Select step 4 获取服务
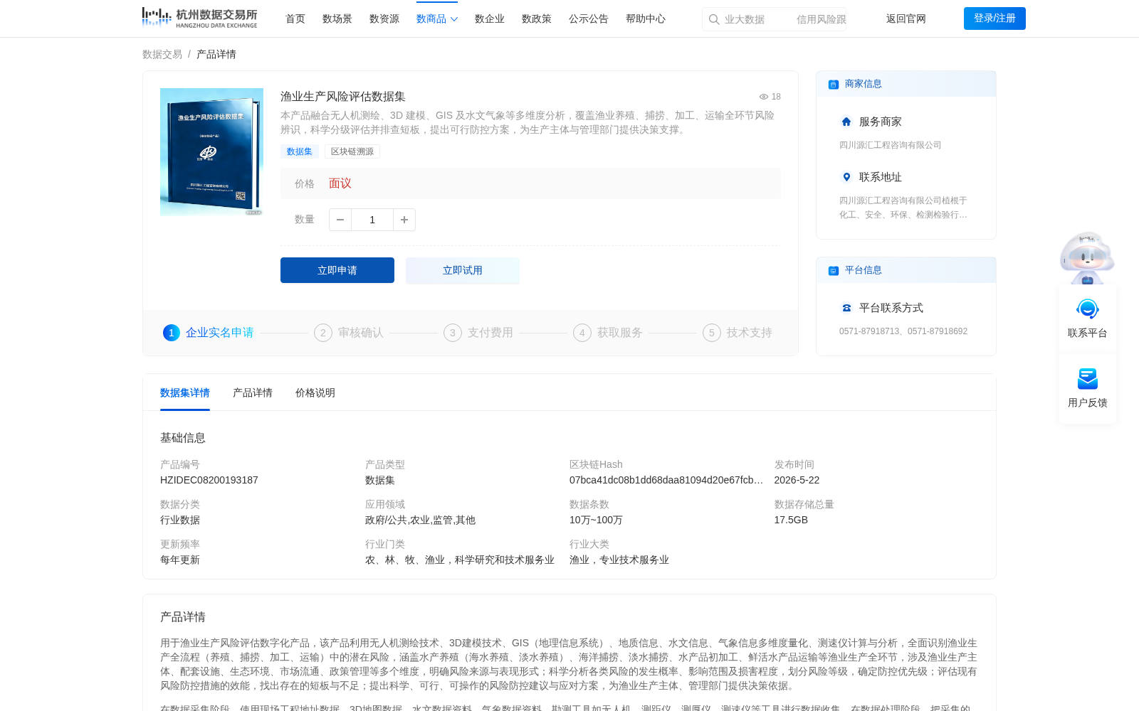Viewport: 1139px width, 711px height. coord(608,333)
